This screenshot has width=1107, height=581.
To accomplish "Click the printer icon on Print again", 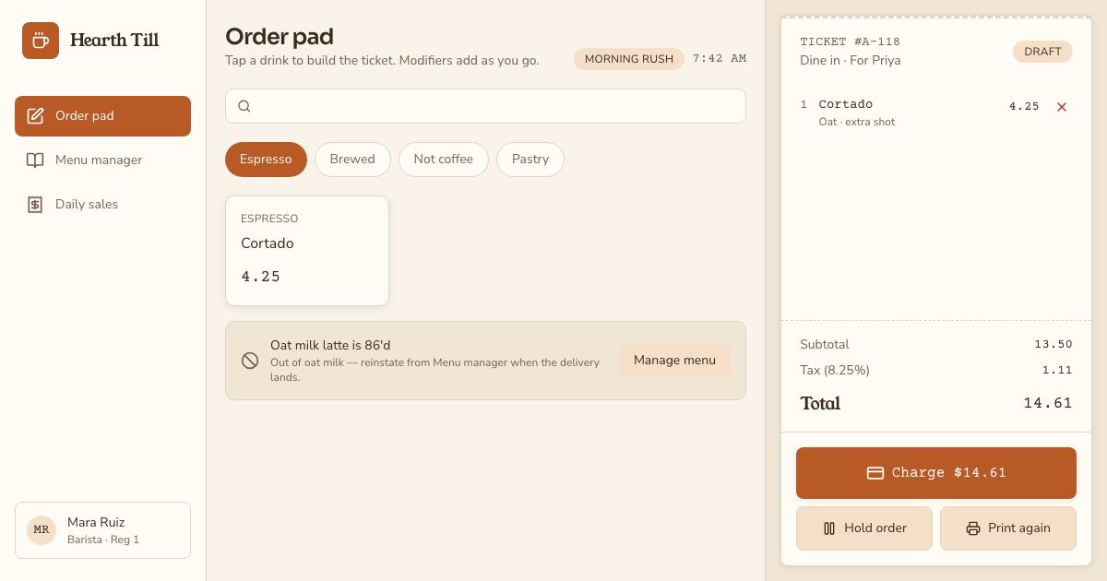I will 973,528.
